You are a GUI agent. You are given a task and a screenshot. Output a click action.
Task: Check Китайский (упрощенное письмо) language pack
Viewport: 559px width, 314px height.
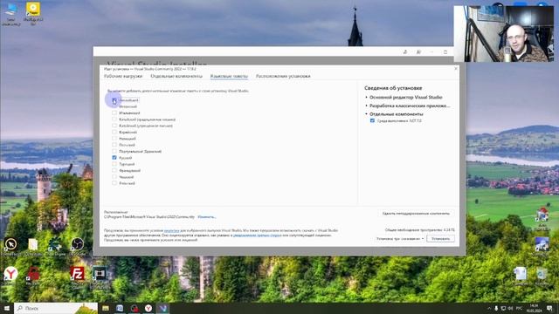[x=114, y=126]
